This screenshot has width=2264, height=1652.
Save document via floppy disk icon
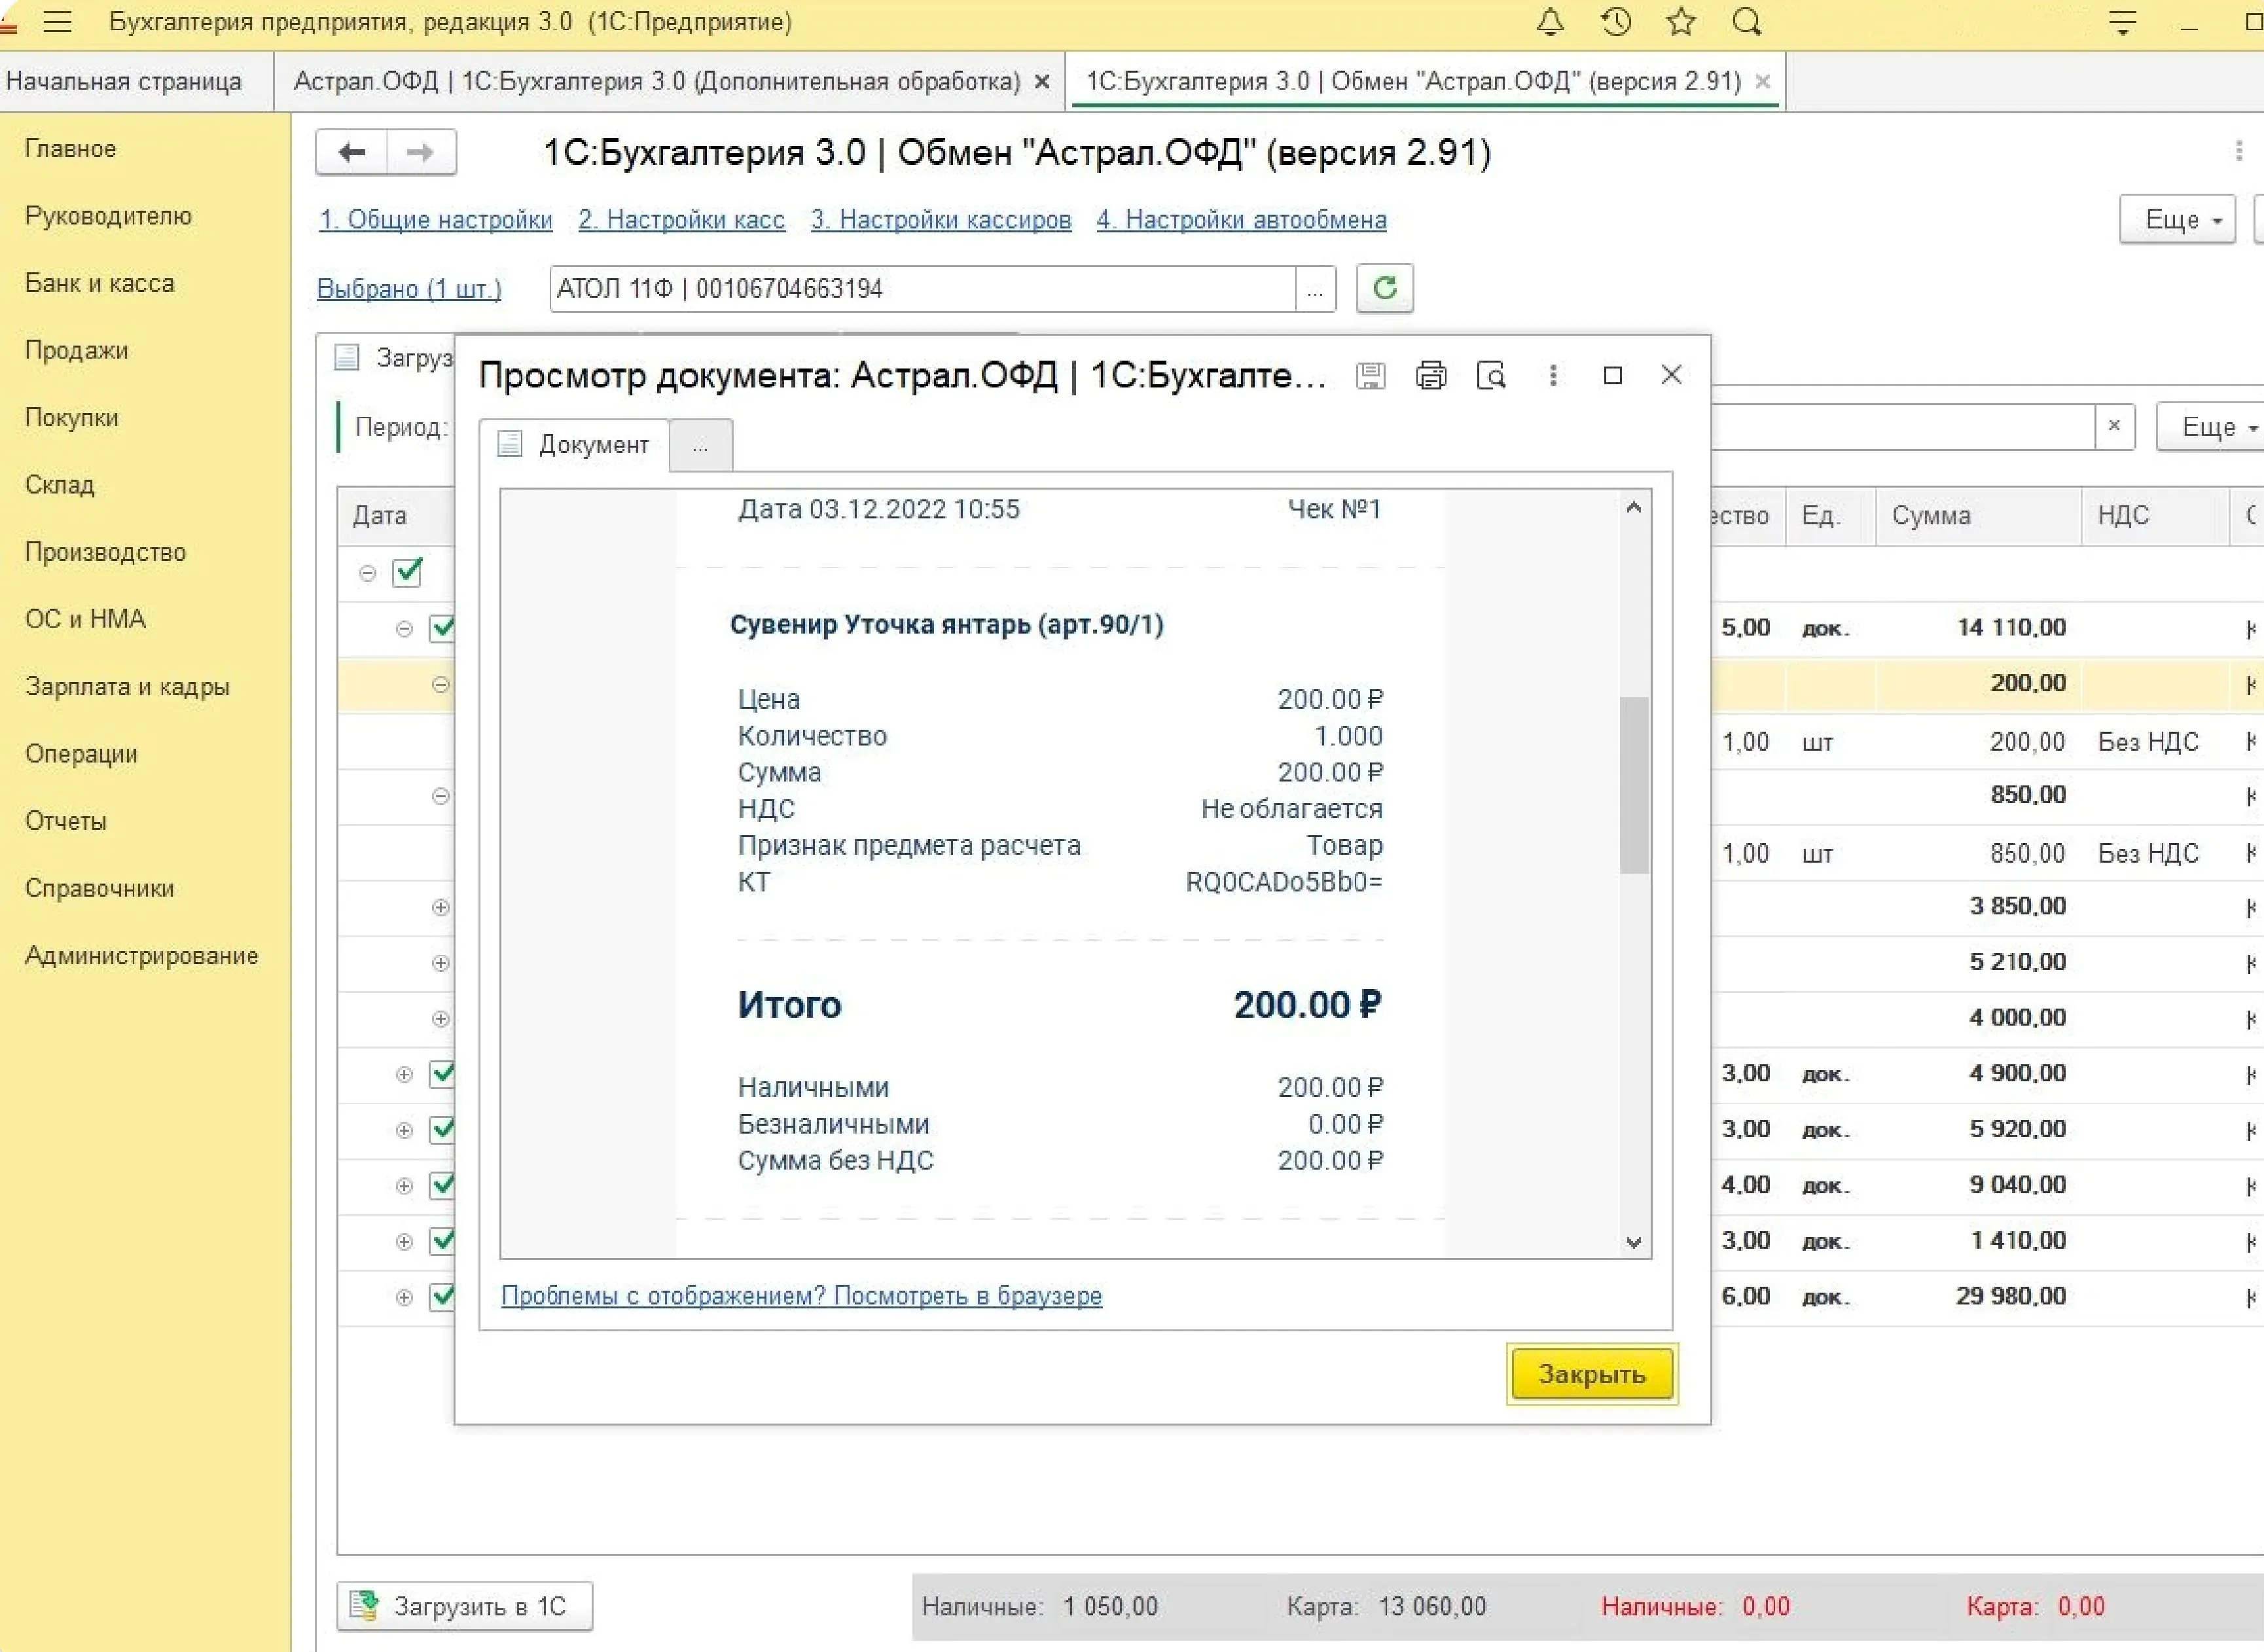(x=1370, y=375)
